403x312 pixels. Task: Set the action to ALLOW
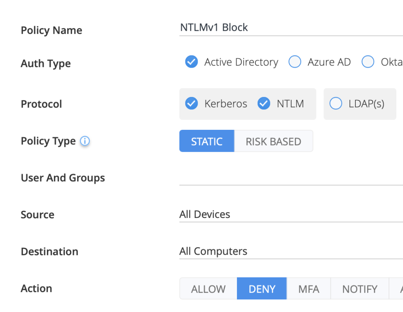click(x=208, y=288)
